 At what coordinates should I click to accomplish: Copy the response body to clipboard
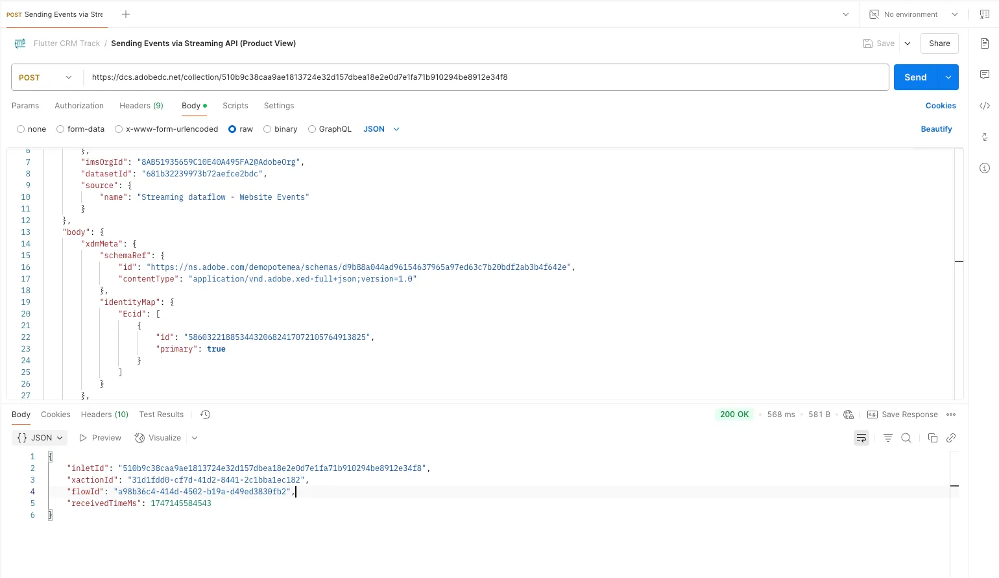tap(933, 438)
